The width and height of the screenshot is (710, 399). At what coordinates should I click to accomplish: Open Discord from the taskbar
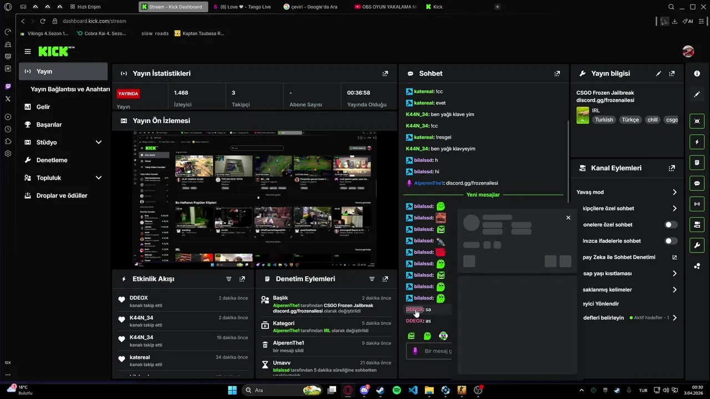pyautogui.click(x=364, y=390)
